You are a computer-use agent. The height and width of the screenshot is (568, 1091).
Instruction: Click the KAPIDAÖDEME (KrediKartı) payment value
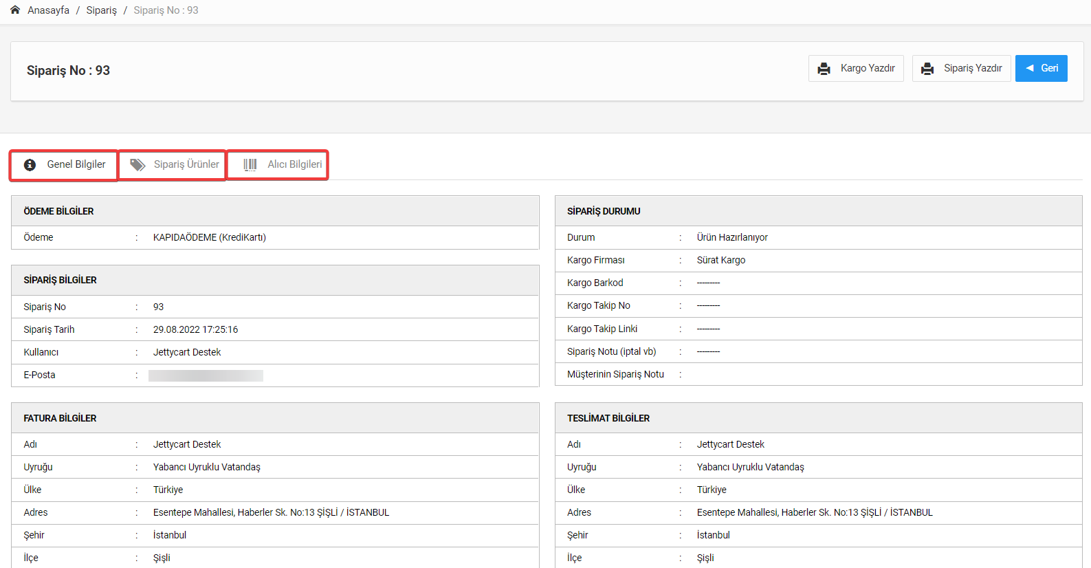(210, 237)
